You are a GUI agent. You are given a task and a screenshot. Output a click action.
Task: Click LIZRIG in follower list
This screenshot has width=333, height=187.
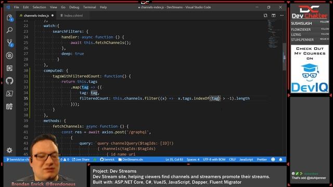(x=296, y=35)
